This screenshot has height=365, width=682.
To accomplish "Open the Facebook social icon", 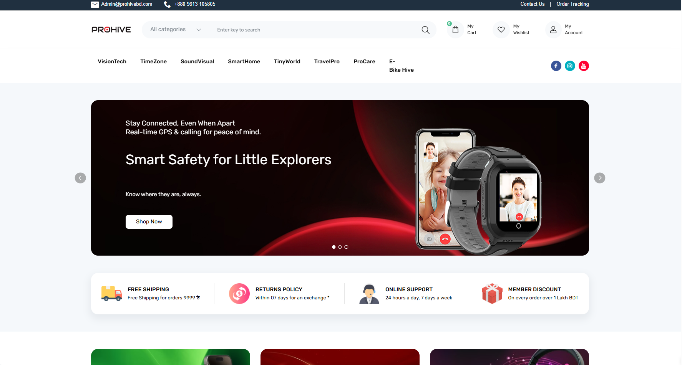I will pyautogui.click(x=556, y=66).
